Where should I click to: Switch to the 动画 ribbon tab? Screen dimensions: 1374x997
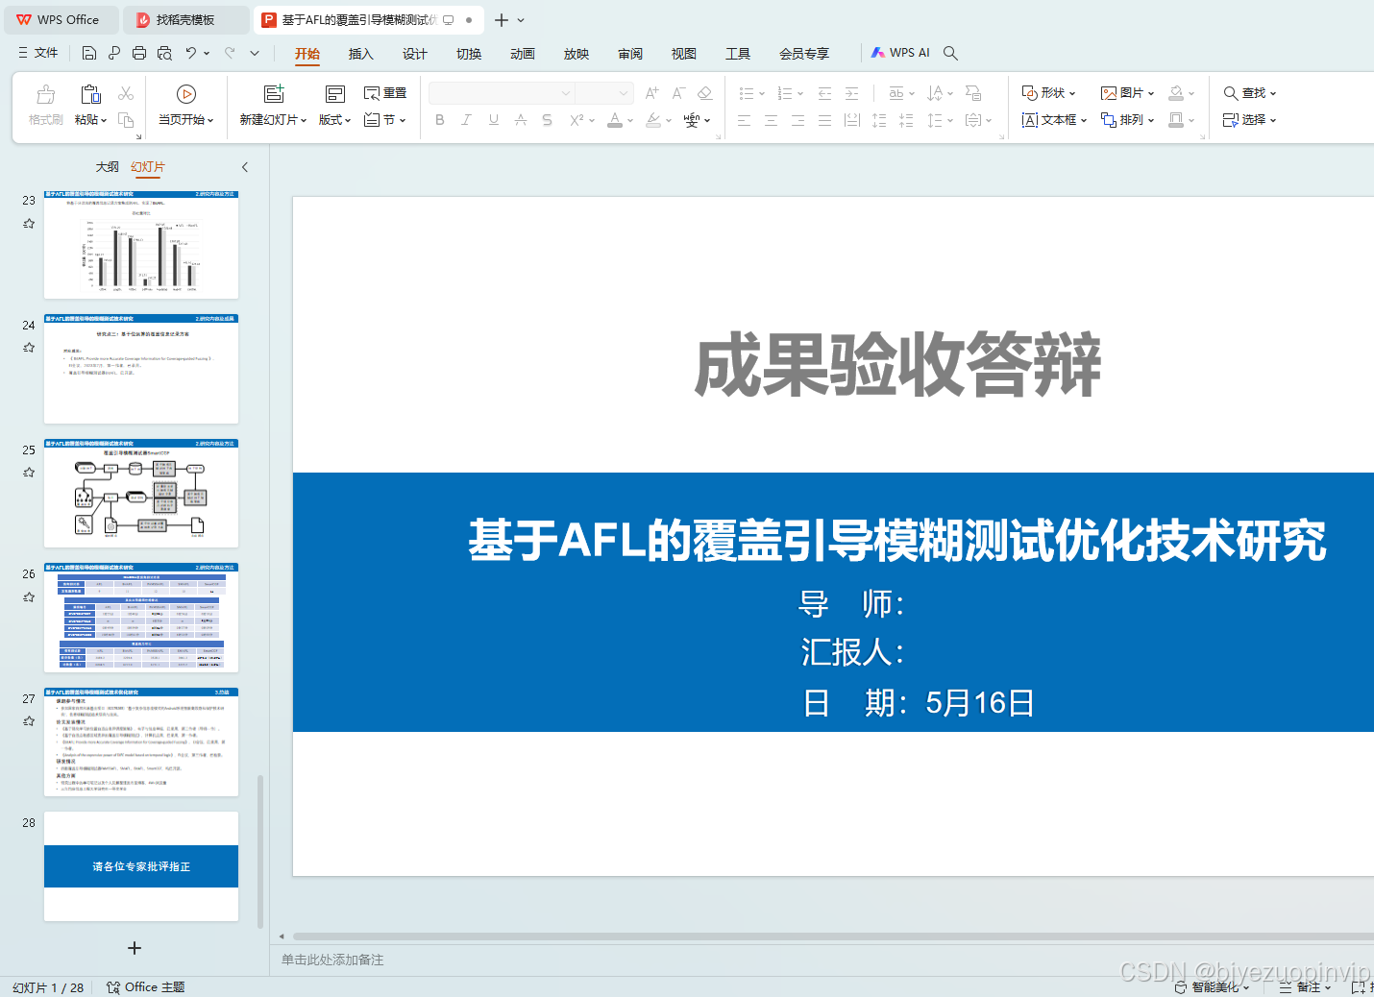(522, 54)
